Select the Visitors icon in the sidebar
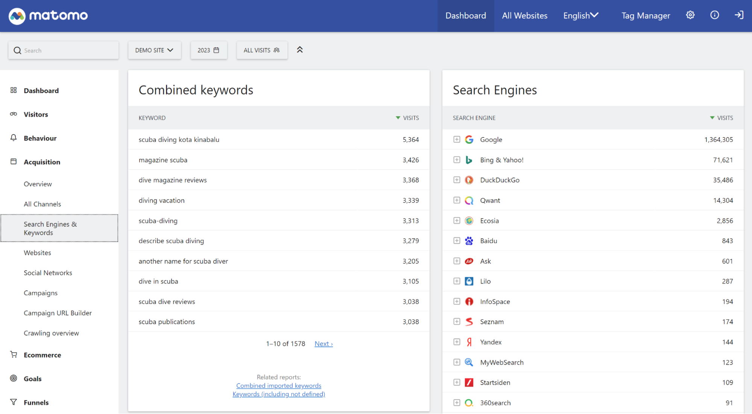Viewport: 752px width, 414px height. click(x=14, y=114)
